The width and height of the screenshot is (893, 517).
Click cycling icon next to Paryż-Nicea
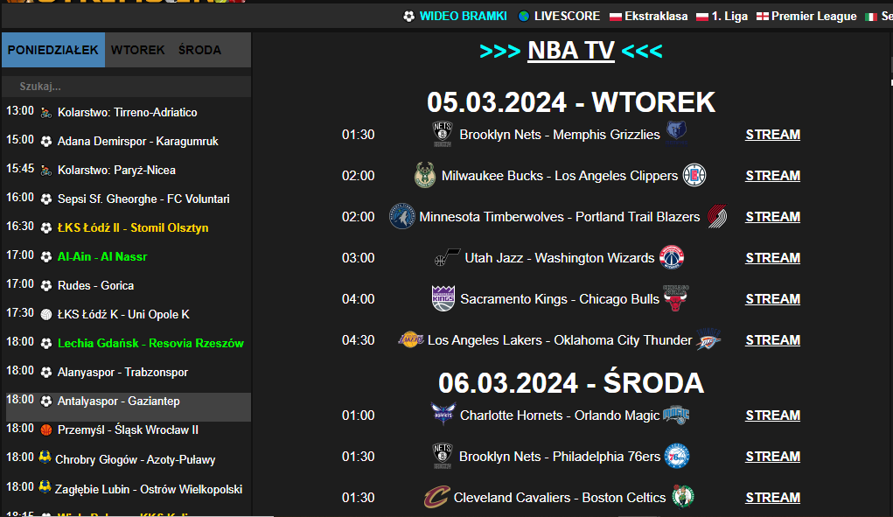pyautogui.click(x=46, y=171)
